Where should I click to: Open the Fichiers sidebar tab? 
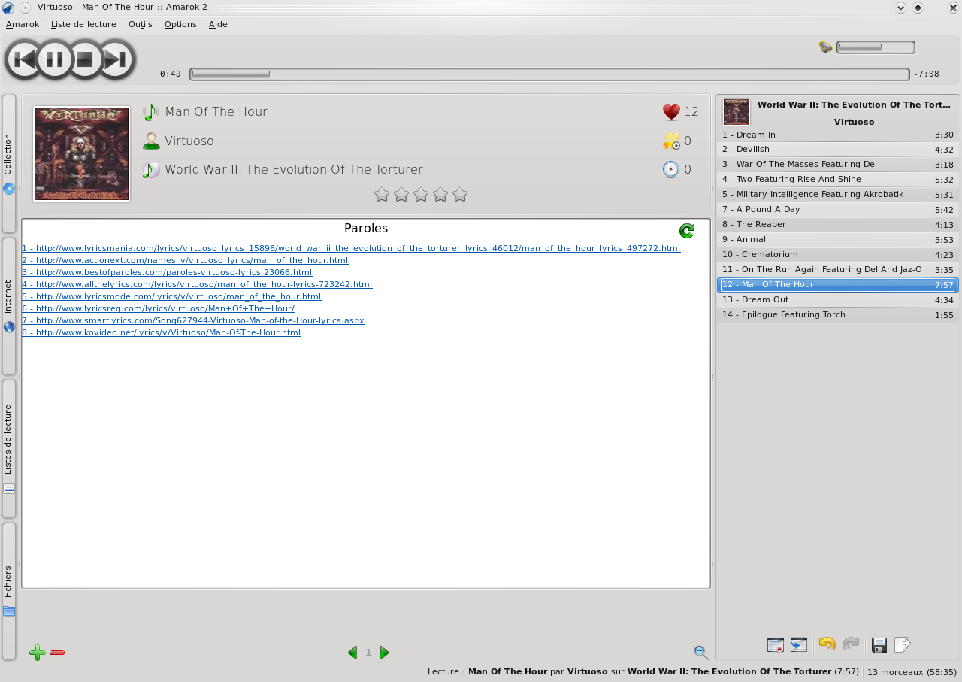coord(9,592)
